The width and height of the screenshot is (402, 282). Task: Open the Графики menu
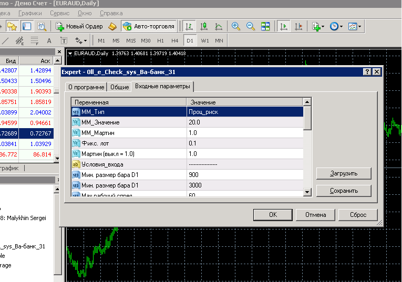30,13
